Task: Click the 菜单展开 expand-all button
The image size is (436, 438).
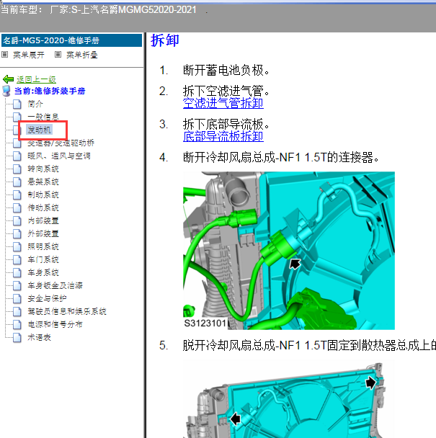Action: click(29, 55)
